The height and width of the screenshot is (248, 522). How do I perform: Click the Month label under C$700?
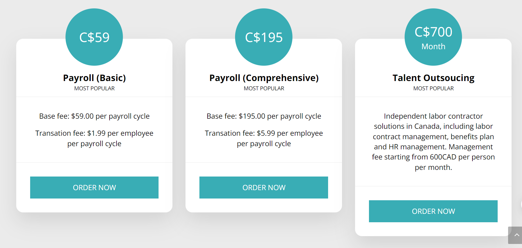click(433, 47)
